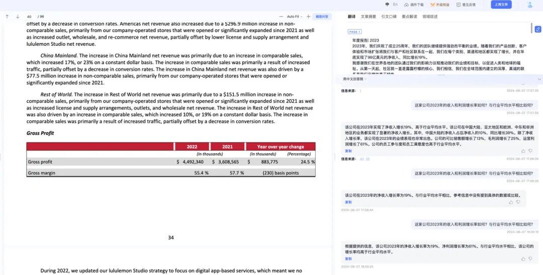Go to the previous page with up arrow

[x=7, y=17]
